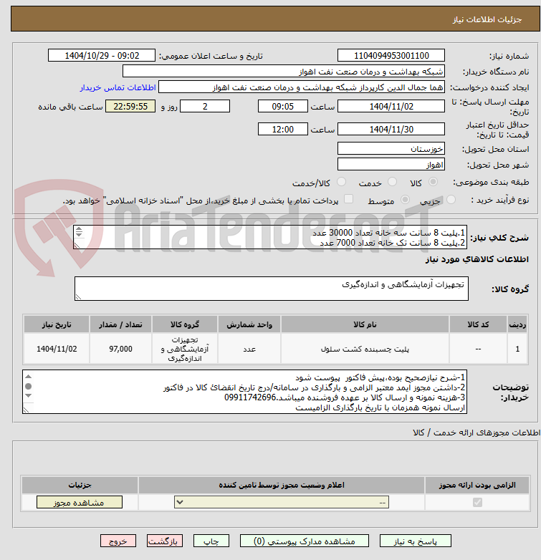Click the تاریخ نیاز column header

click(57, 324)
